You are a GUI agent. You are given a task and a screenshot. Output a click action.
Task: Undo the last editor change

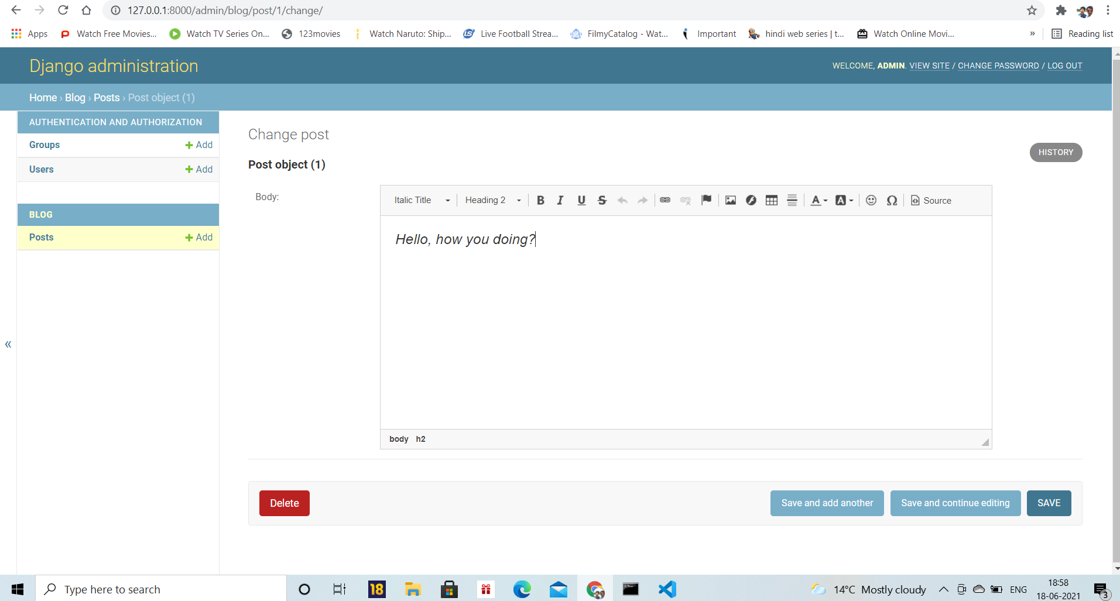[x=622, y=200]
